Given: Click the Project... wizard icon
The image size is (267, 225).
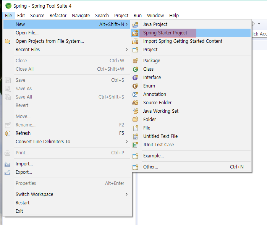Looking at the screenshot, I should coord(135,50).
